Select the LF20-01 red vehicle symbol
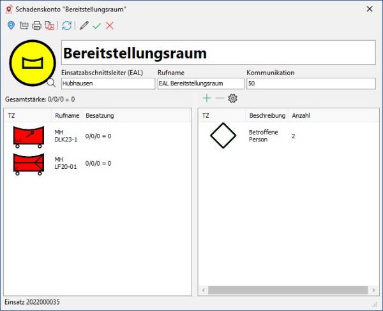 (x=29, y=164)
